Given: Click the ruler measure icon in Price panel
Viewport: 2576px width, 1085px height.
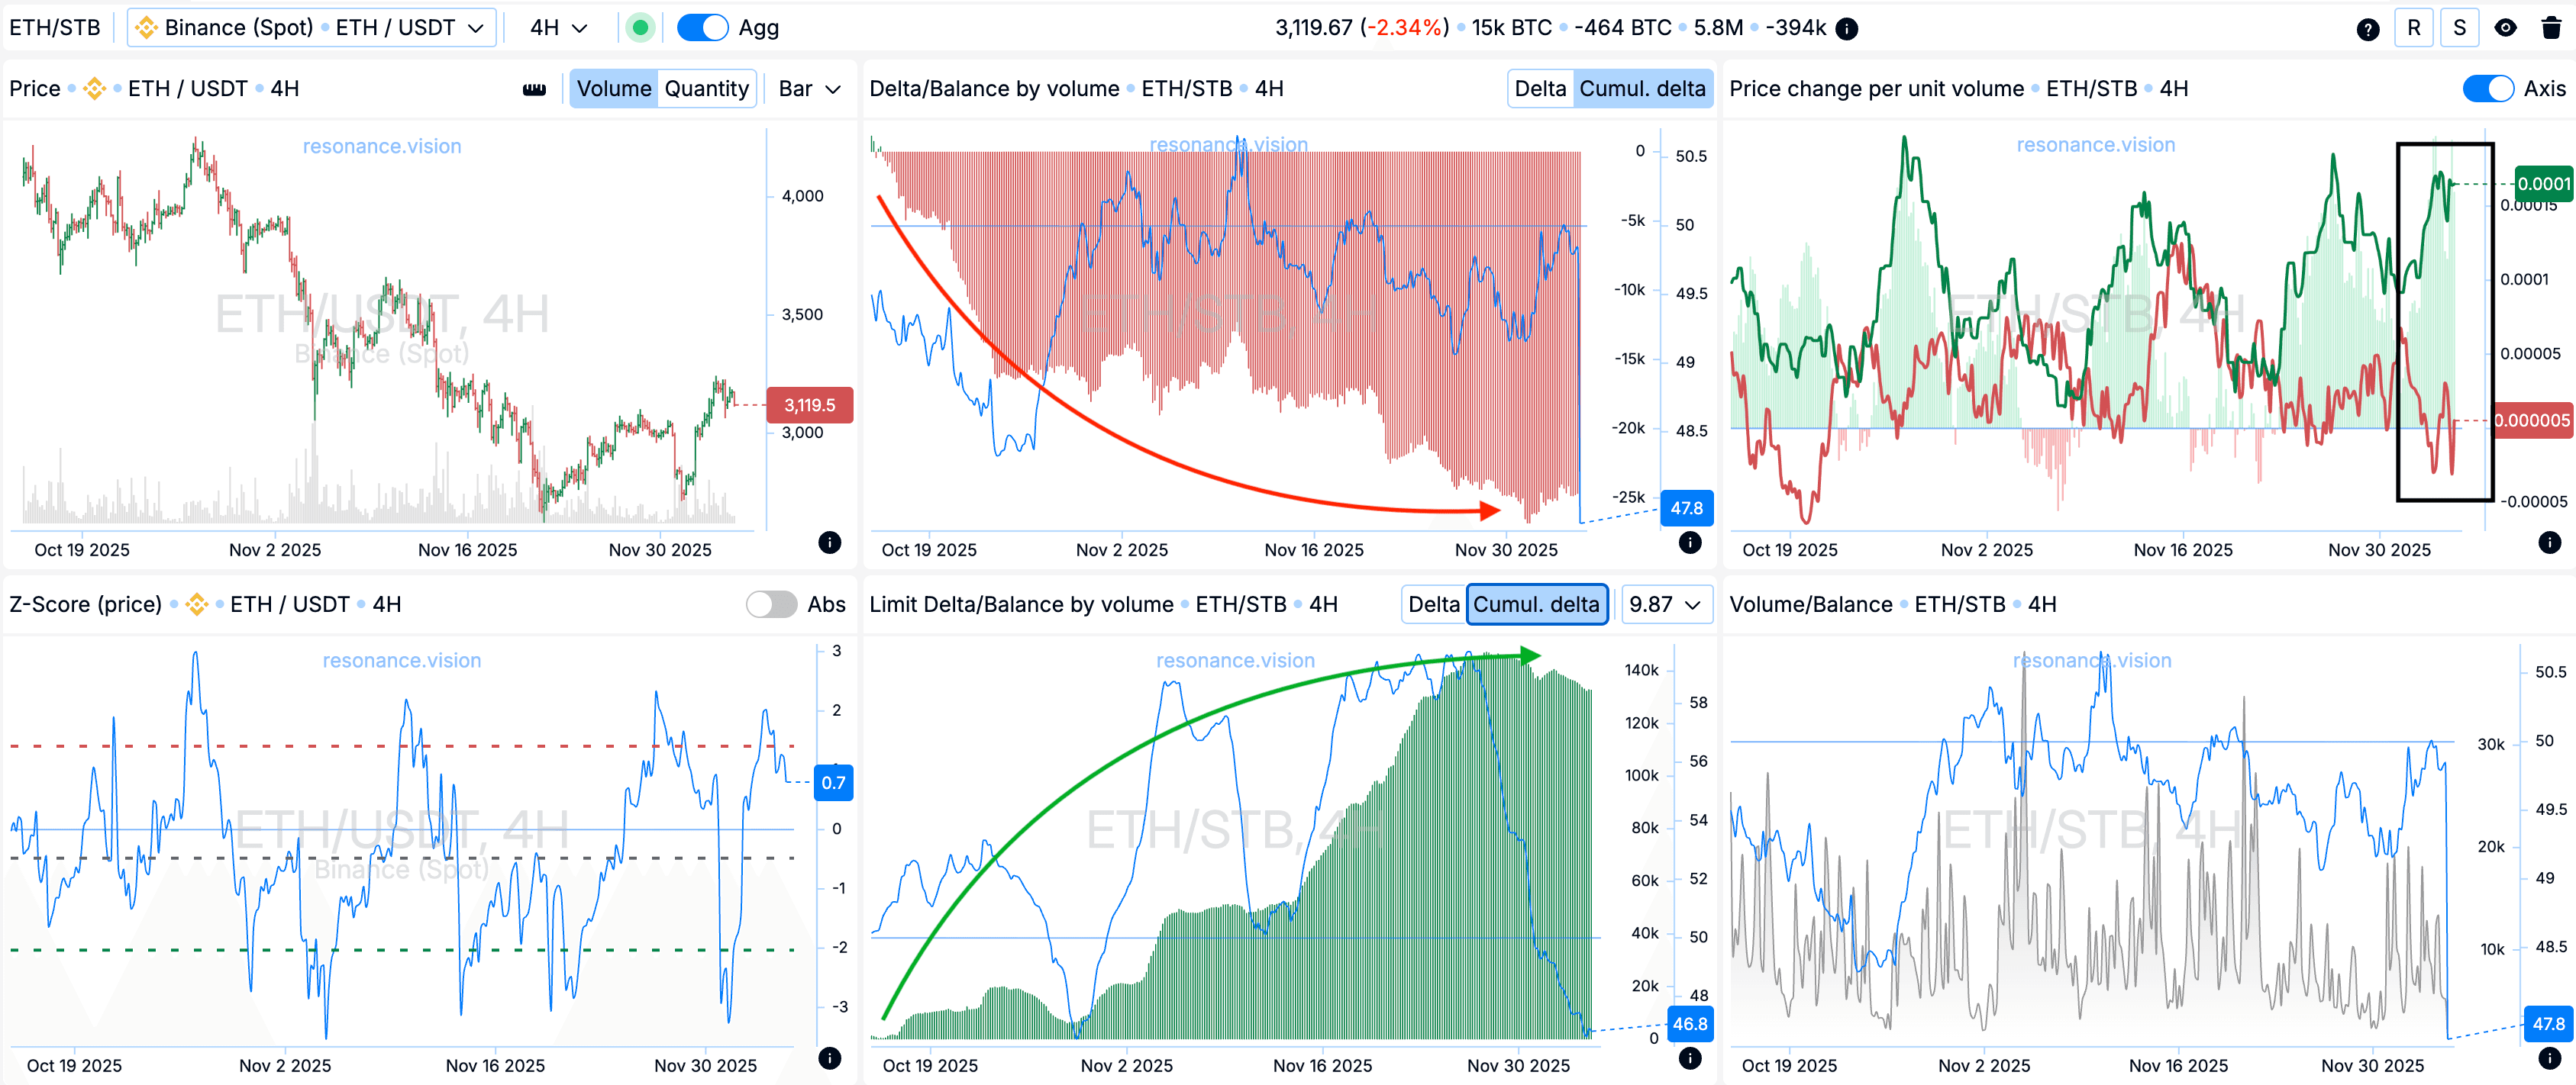Looking at the screenshot, I should (534, 90).
